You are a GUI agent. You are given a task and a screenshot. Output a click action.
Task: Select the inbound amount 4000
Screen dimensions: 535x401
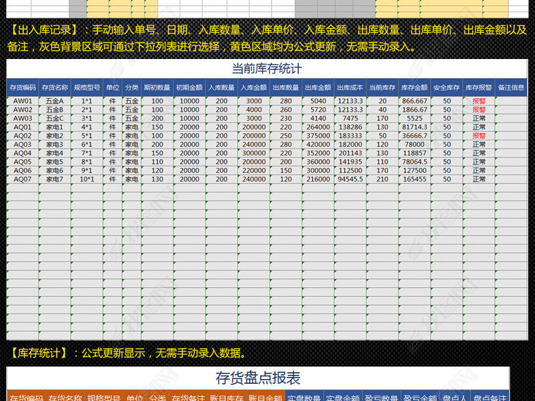(254, 110)
